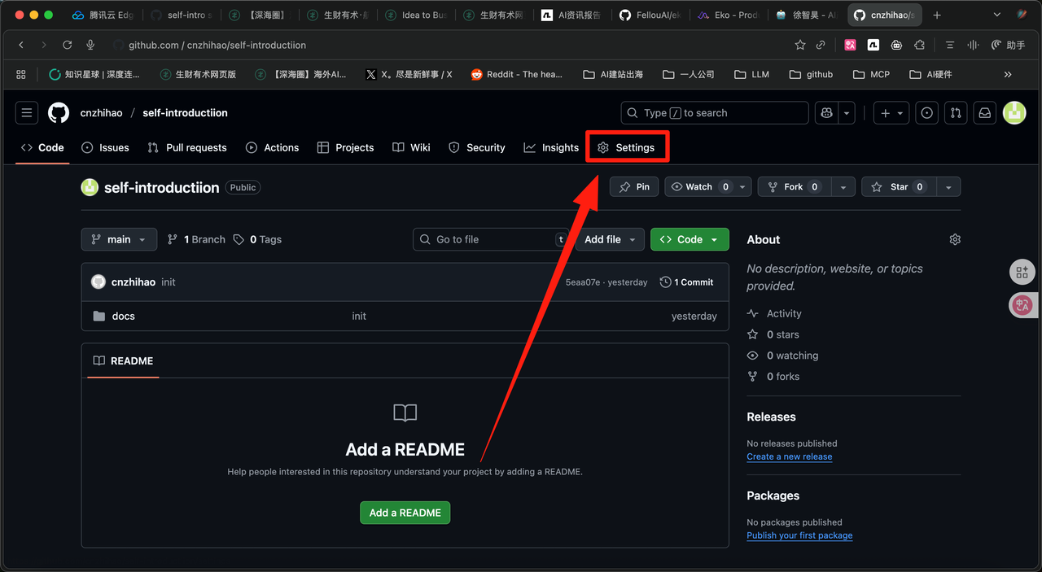Expand the main branch dropdown

click(119, 239)
